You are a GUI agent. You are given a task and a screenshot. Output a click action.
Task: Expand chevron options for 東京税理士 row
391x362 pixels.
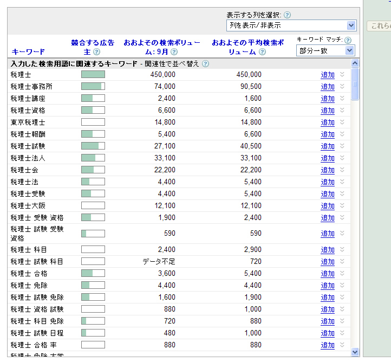pyautogui.click(x=342, y=122)
